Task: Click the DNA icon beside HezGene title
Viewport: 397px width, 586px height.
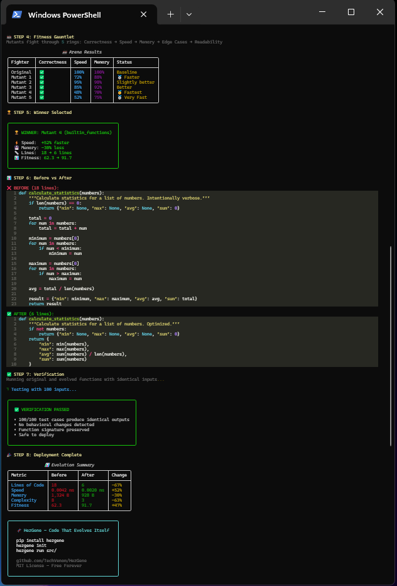Action: tap(19, 531)
